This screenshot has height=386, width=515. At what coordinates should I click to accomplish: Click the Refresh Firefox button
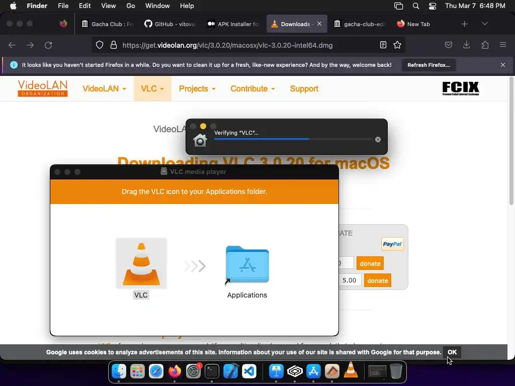428,65
